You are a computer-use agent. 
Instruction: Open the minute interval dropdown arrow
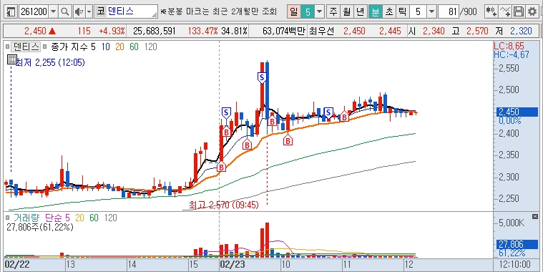click(x=431, y=12)
